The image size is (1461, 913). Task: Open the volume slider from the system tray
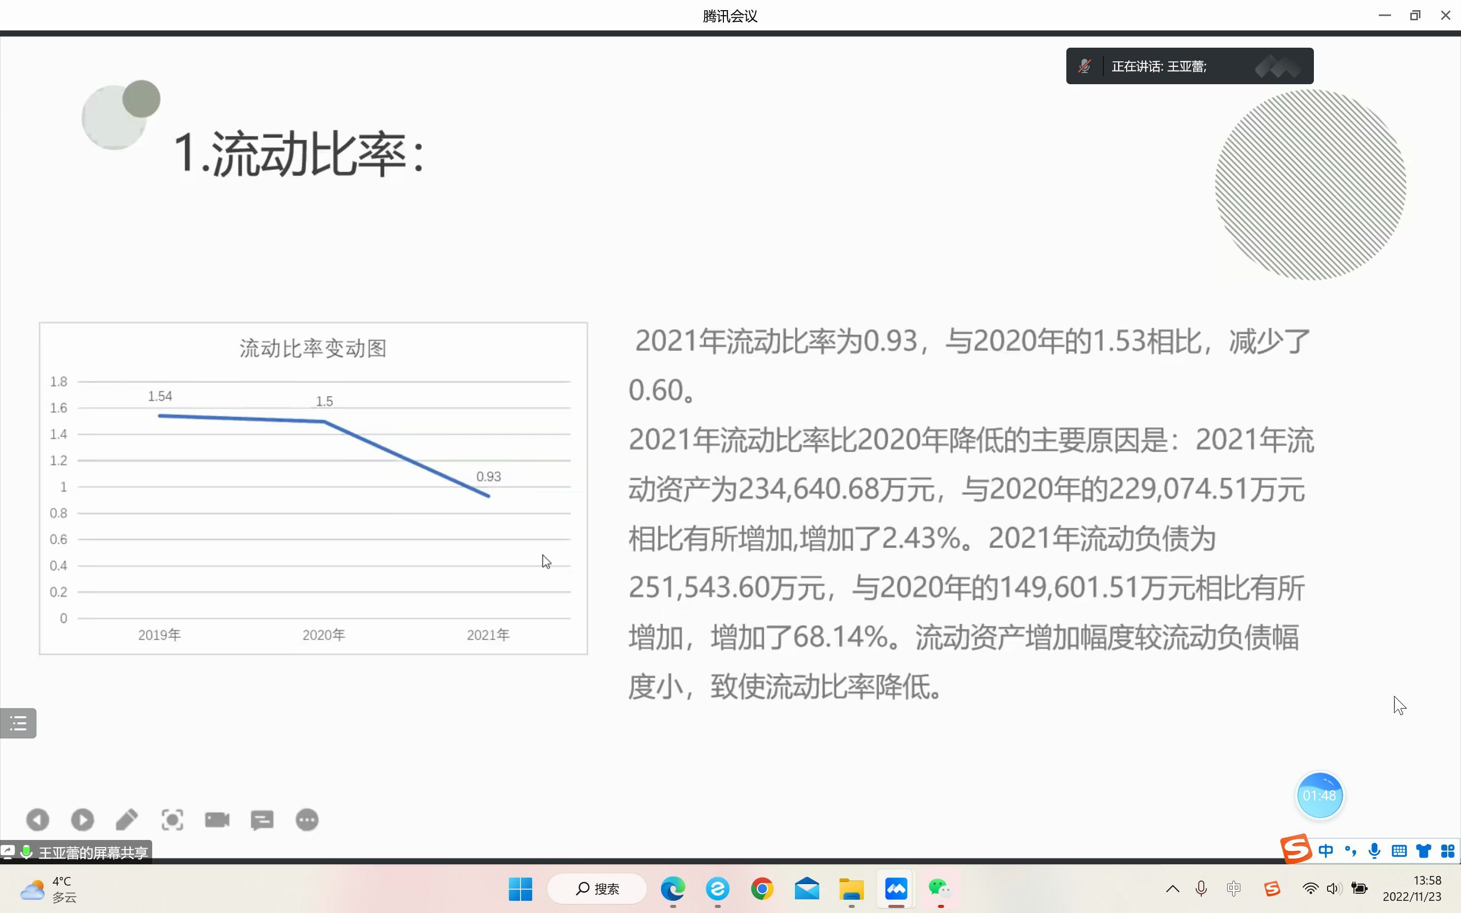pos(1334,889)
